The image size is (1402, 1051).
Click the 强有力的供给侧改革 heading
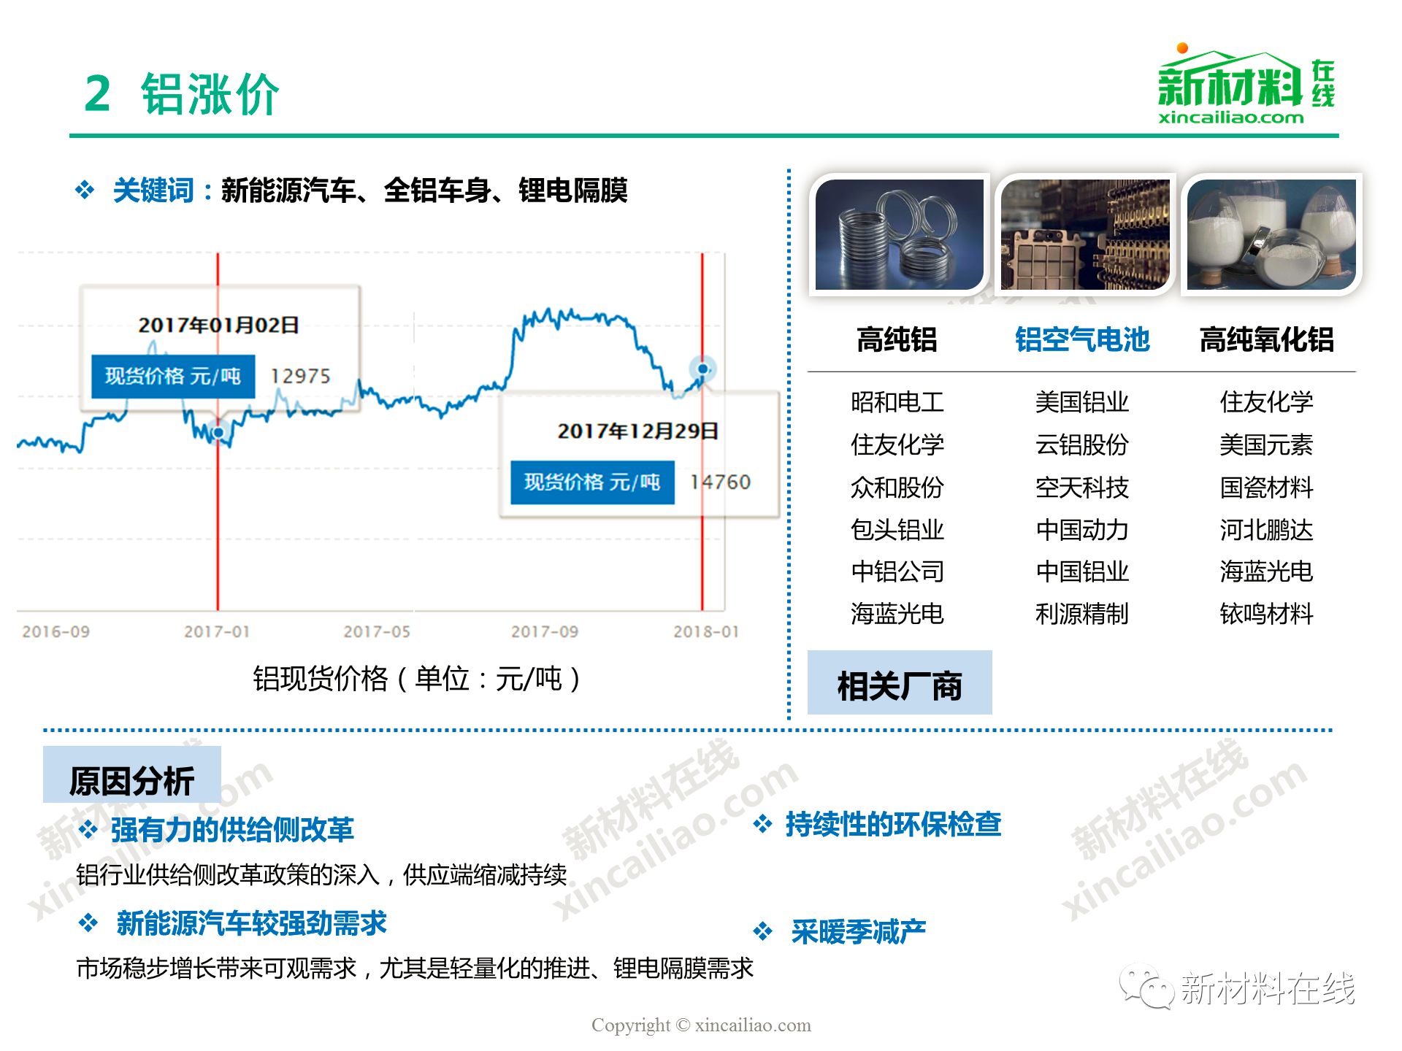click(x=232, y=830)
